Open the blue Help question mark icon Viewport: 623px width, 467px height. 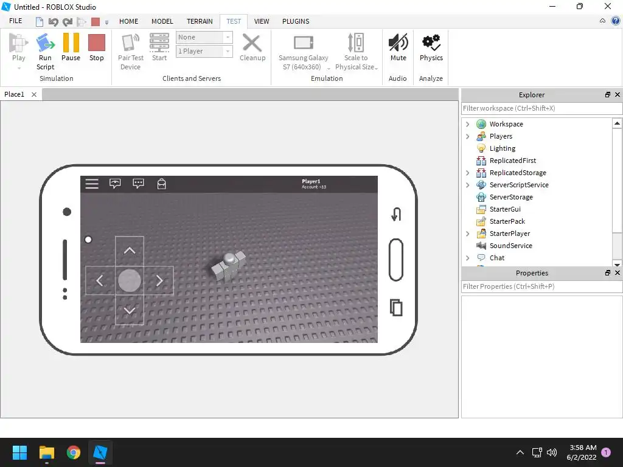(616, 21)
